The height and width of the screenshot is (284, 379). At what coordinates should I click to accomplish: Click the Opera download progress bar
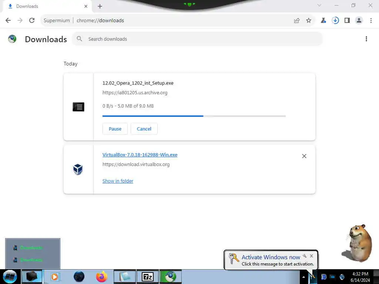coord(194,116)
